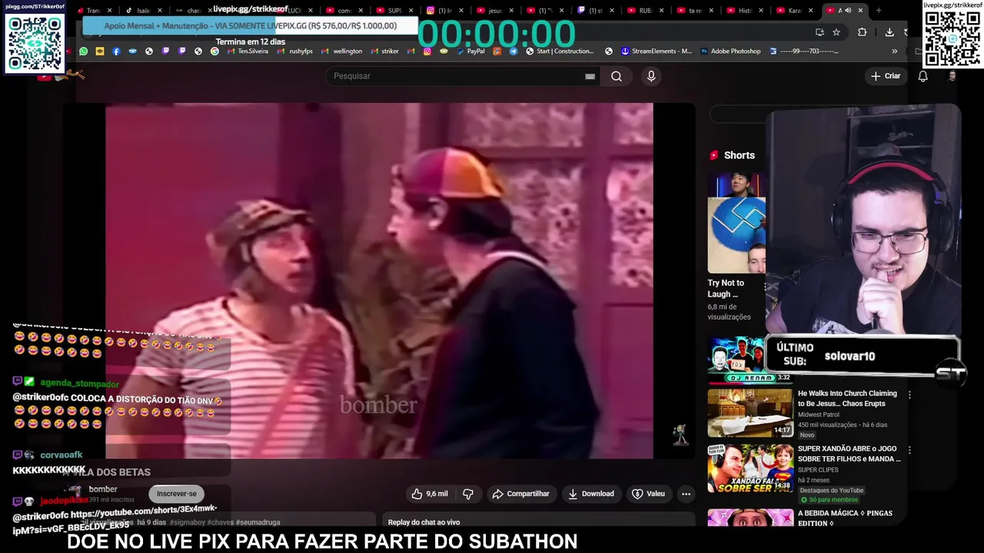Image resolution: width=984 pixels, height=553 pixels.
Task: Open YouTube notifications bell
Action: (923, 76)
